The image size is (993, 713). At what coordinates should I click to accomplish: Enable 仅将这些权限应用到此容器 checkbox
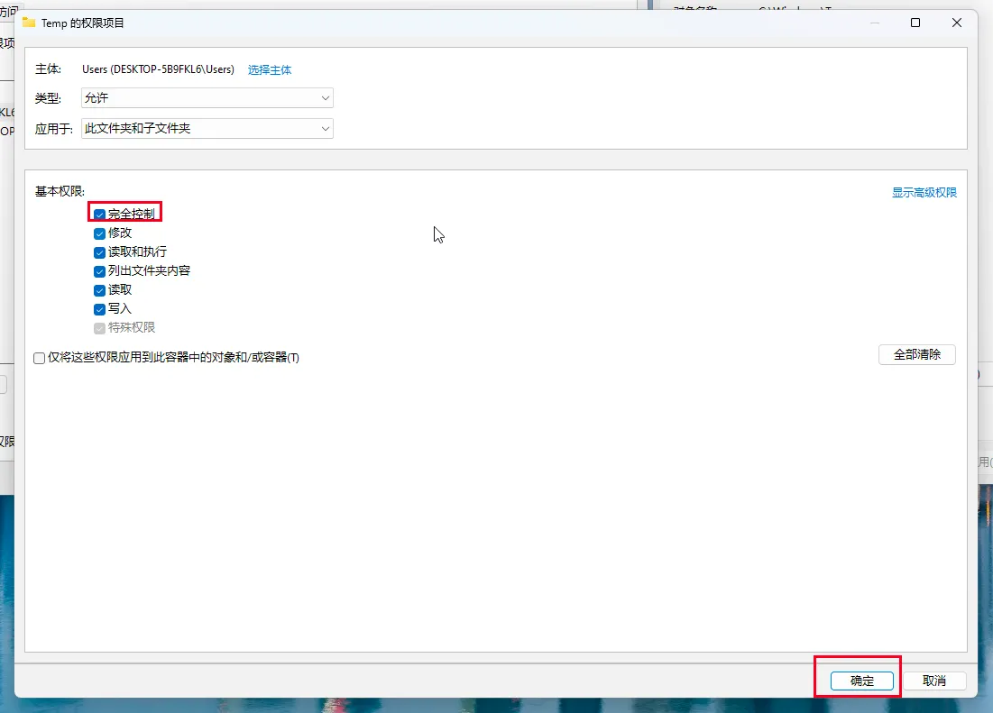click(40, 358)
